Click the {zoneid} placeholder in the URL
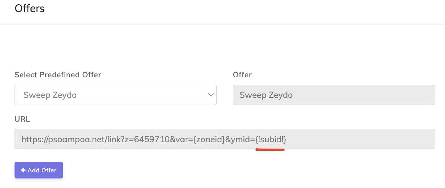 [209, 139]
